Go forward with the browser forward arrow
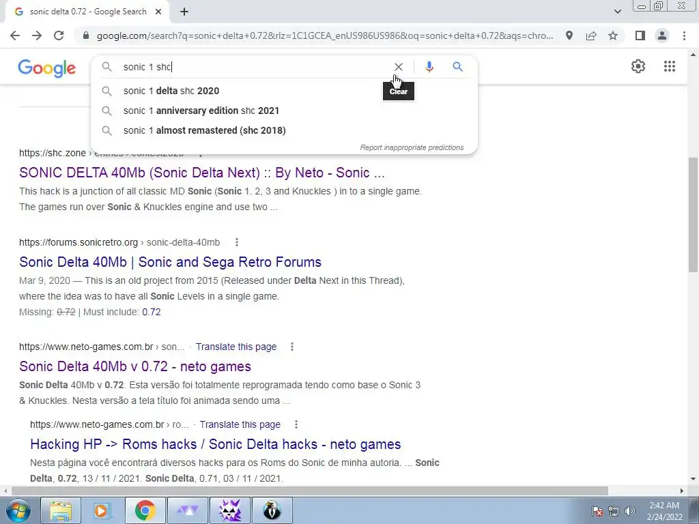699x524 pixels. (x=37, y=35)
